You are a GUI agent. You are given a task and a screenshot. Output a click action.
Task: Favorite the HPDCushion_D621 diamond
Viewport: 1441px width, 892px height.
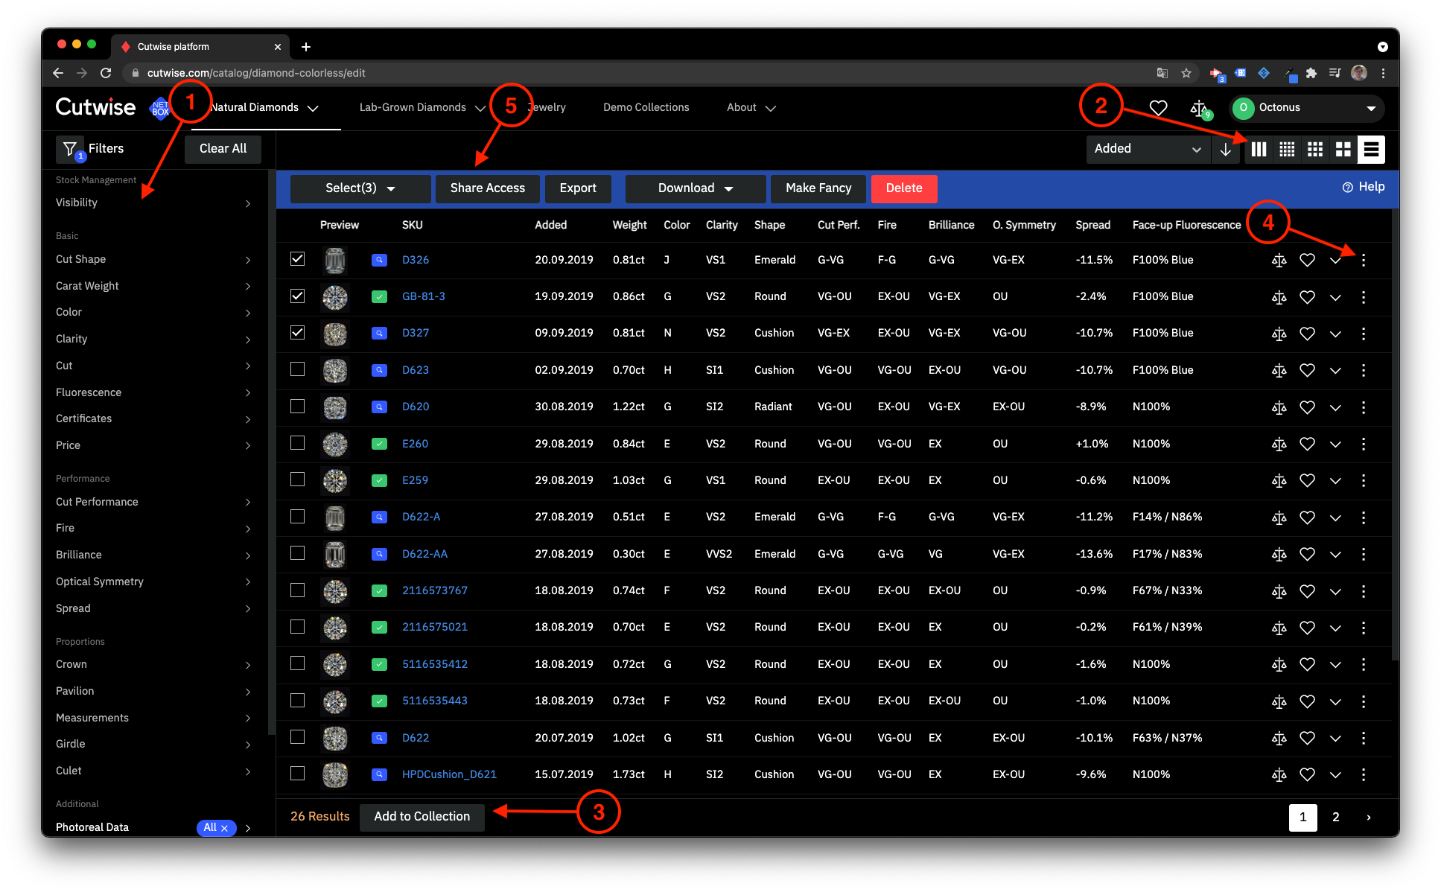[x=1307, y=774]
